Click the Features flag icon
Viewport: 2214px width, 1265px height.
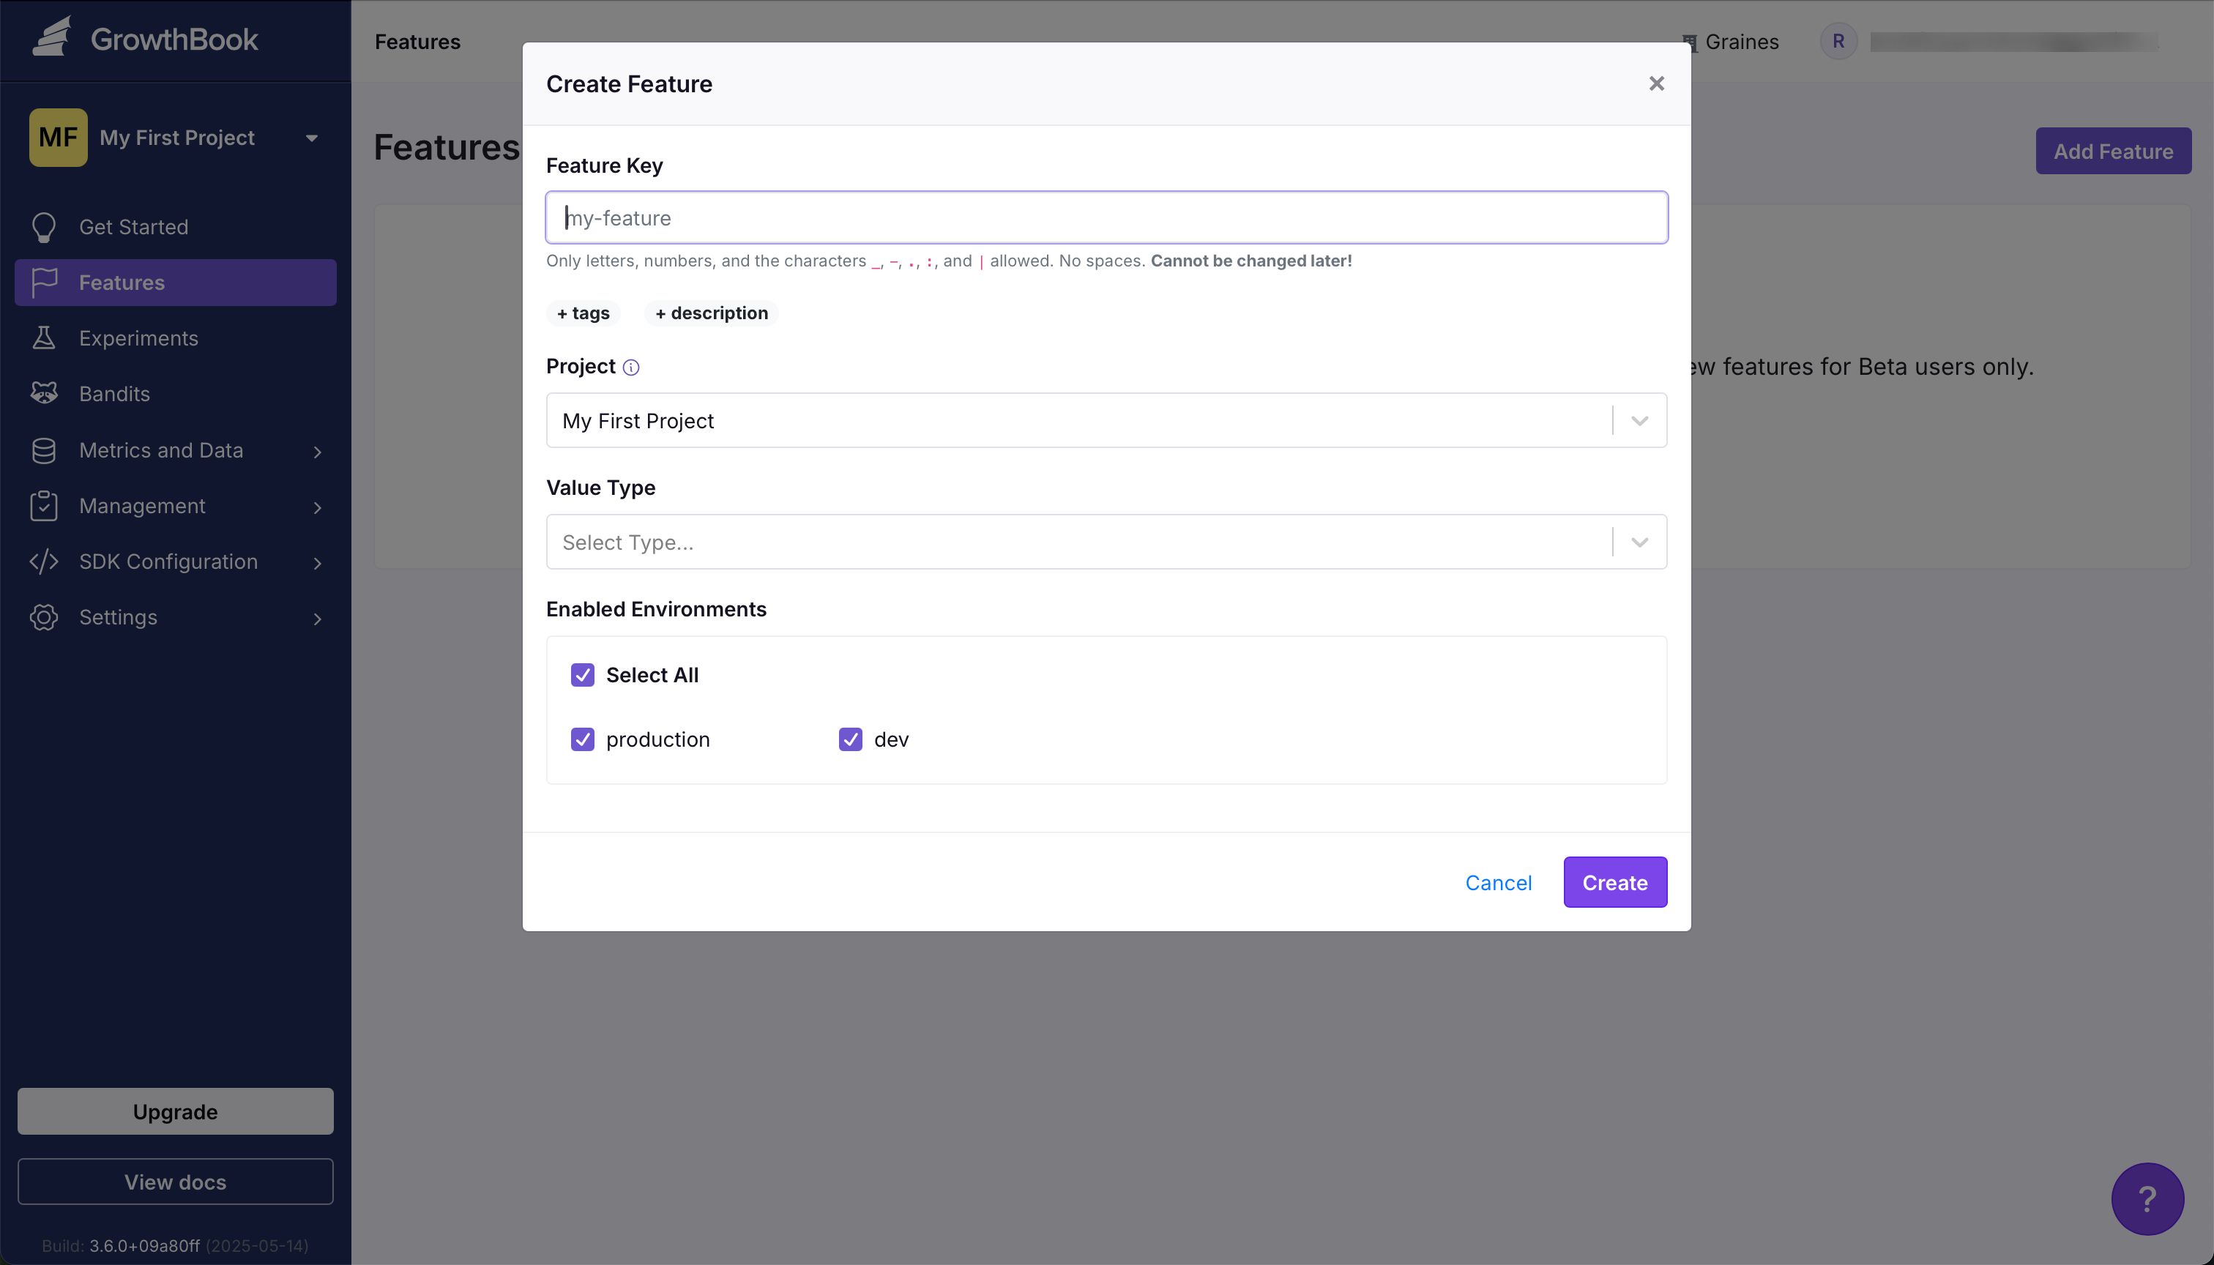(43, 283)
